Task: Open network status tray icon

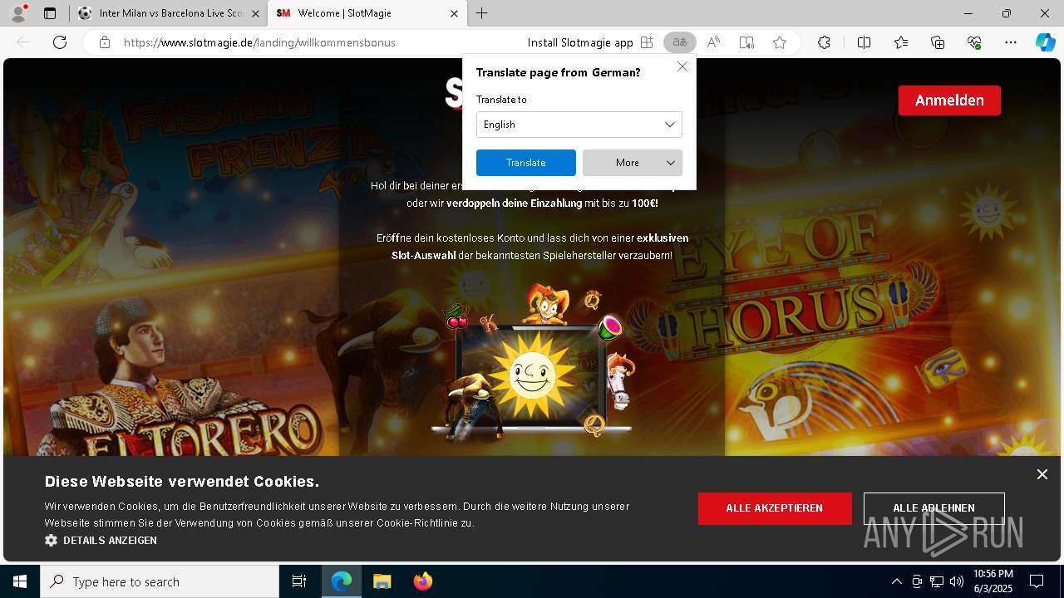Action: [x=937, y=581]
